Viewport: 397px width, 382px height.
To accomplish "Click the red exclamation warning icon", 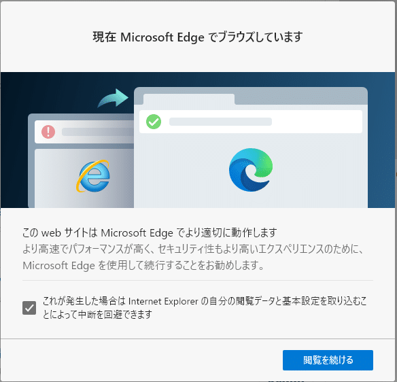I will [48, 132].
